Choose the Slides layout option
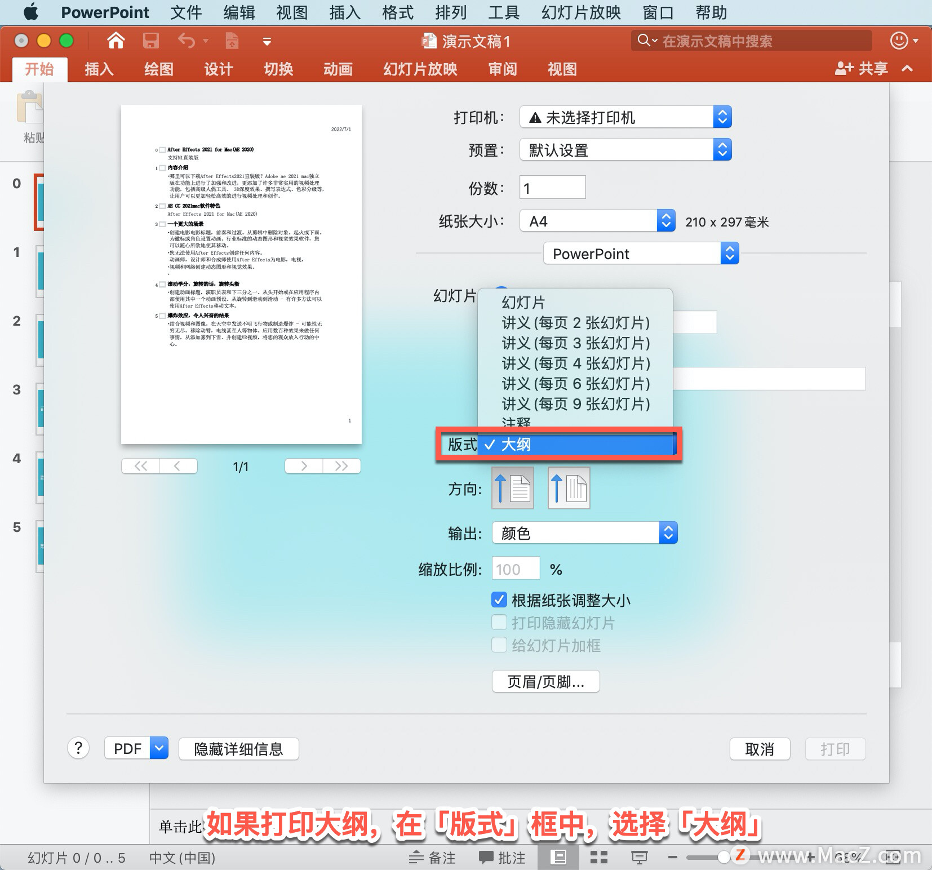This screenshot has height=870, width=932. click(575, 302)
